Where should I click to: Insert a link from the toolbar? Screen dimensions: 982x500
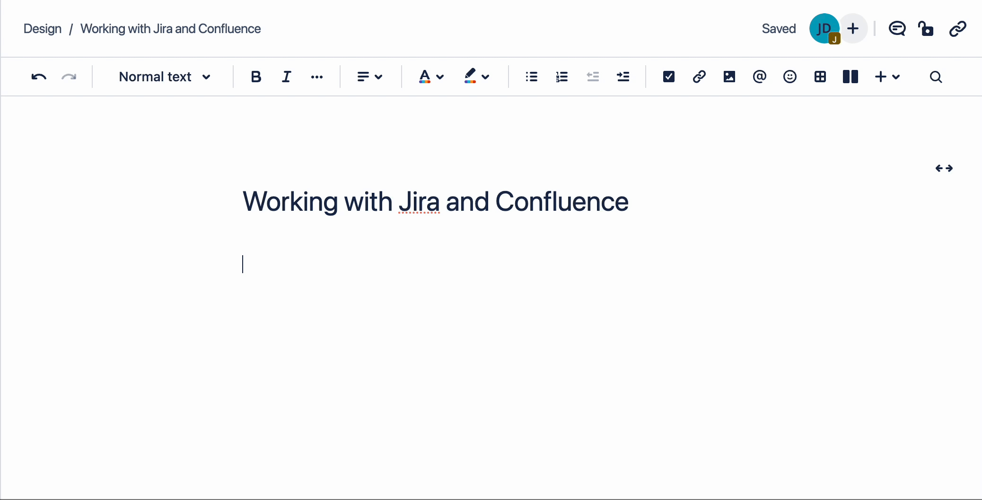tap(699, 77)
